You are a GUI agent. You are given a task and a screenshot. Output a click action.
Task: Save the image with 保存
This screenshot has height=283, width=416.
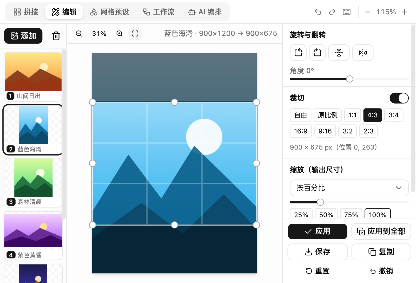[x=318, y=252]
